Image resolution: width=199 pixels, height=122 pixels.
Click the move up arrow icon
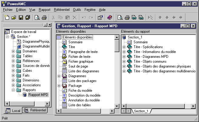tap(160, 18)
